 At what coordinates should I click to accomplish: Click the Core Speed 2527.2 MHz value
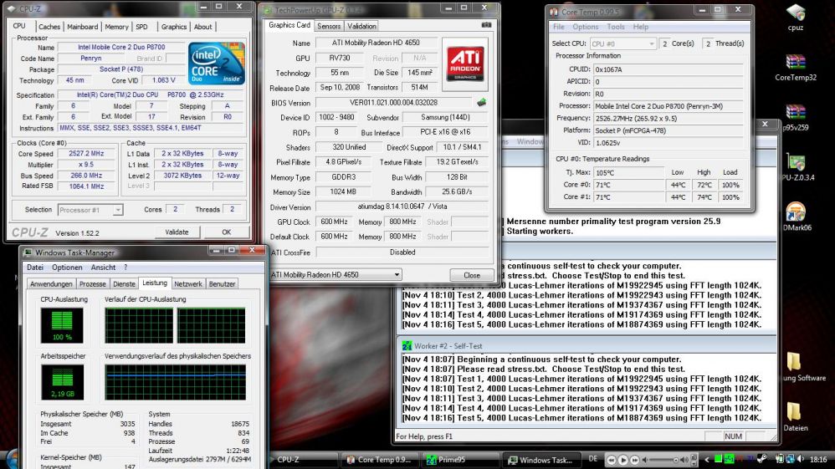[x=86, y=153]
